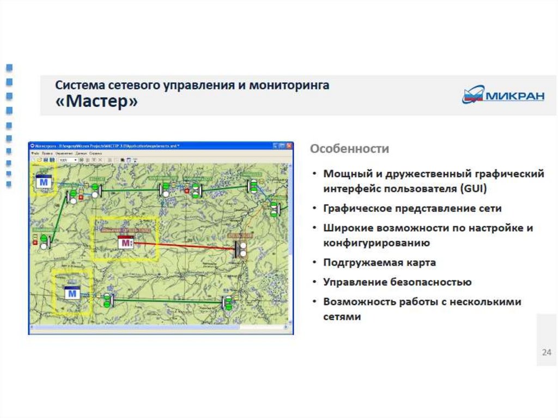Select the blue M node in the bottom-left yellow box

(71, 293)
